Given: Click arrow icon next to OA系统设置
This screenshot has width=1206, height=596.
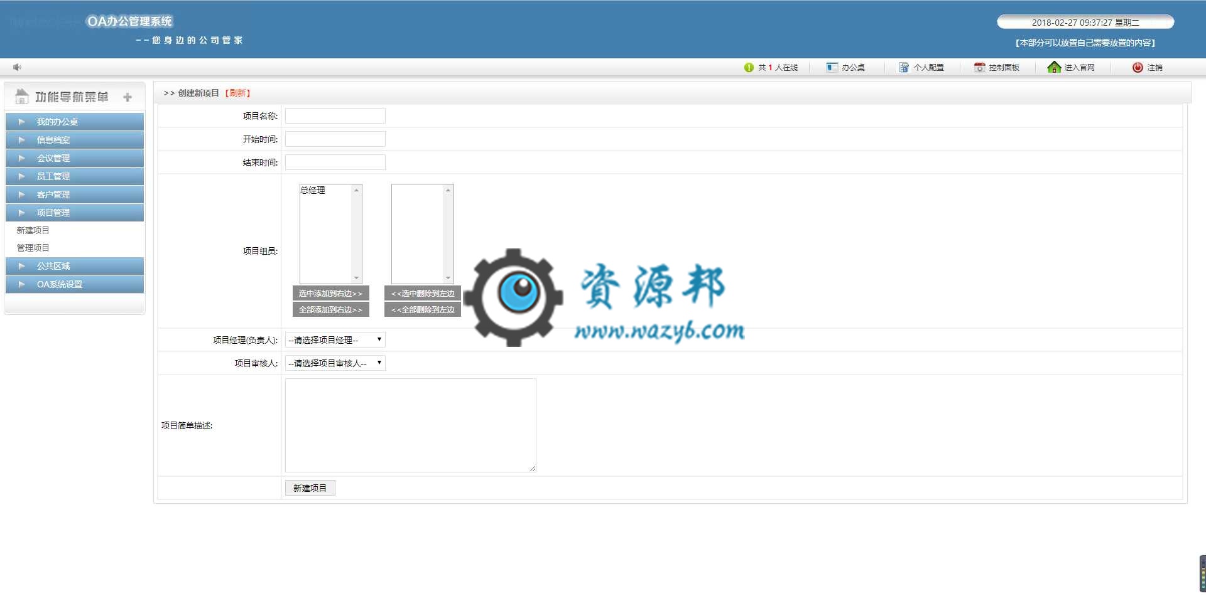Looking at the screenshot, I should point(22,284).
